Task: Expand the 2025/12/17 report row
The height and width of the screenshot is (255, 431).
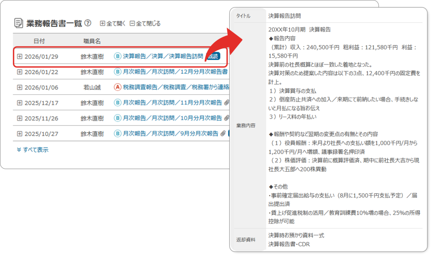Action: (20, 103)
